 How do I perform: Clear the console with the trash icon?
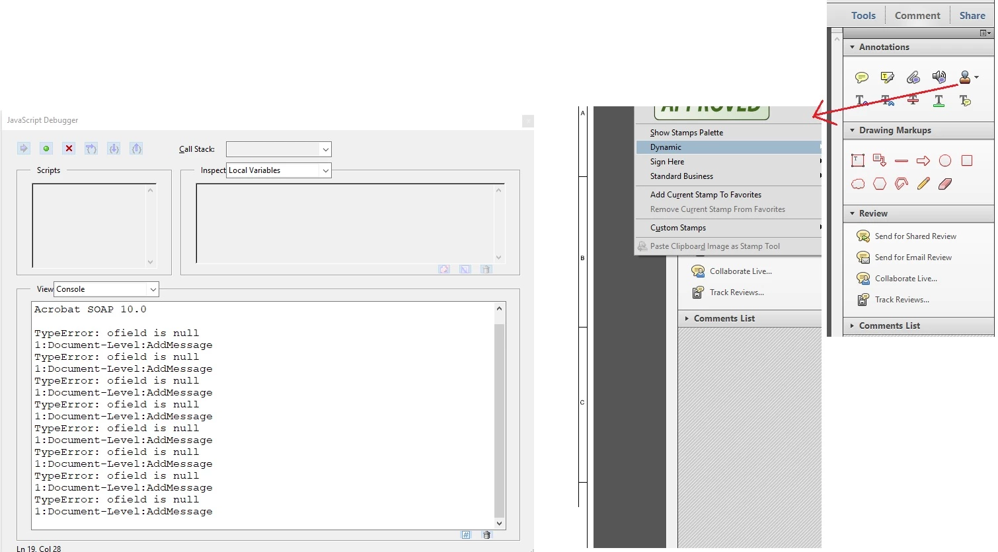[487, 535]
